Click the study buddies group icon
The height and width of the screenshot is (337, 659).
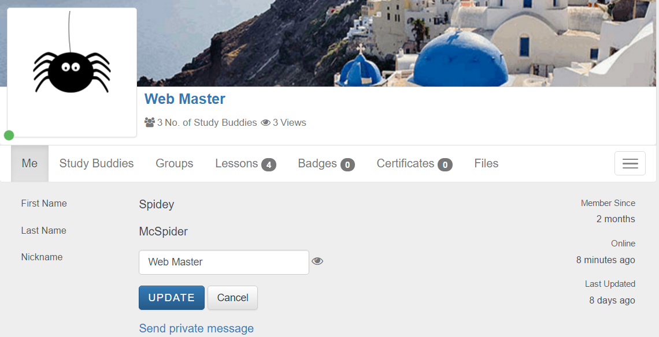pos(150,122)
